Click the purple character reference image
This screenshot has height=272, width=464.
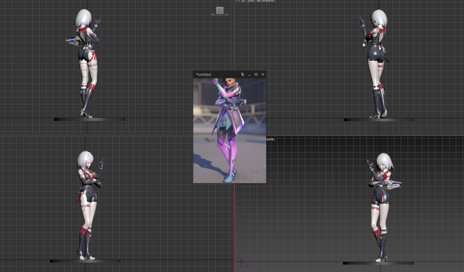coord(230,130)
